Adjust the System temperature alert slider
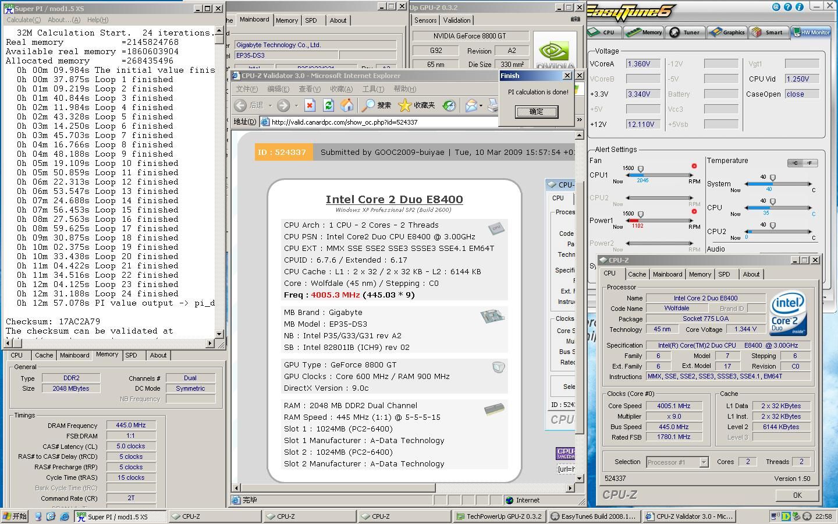The height and width of the screenshot is (524, 838). [773, 179]
